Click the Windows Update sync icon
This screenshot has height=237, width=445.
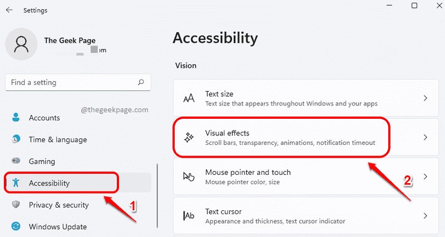[16, 226]
